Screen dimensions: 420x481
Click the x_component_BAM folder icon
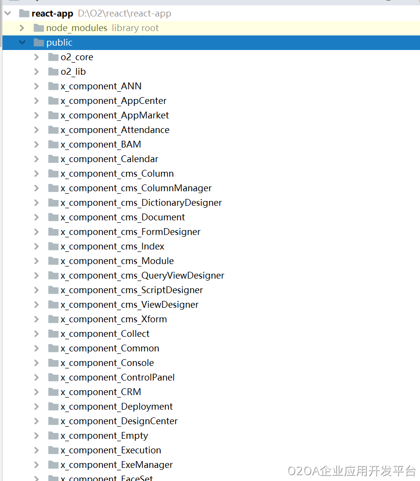[53, 145]
